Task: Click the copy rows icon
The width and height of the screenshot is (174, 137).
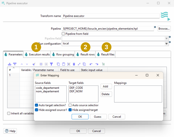Action: [x=58, y=64]
